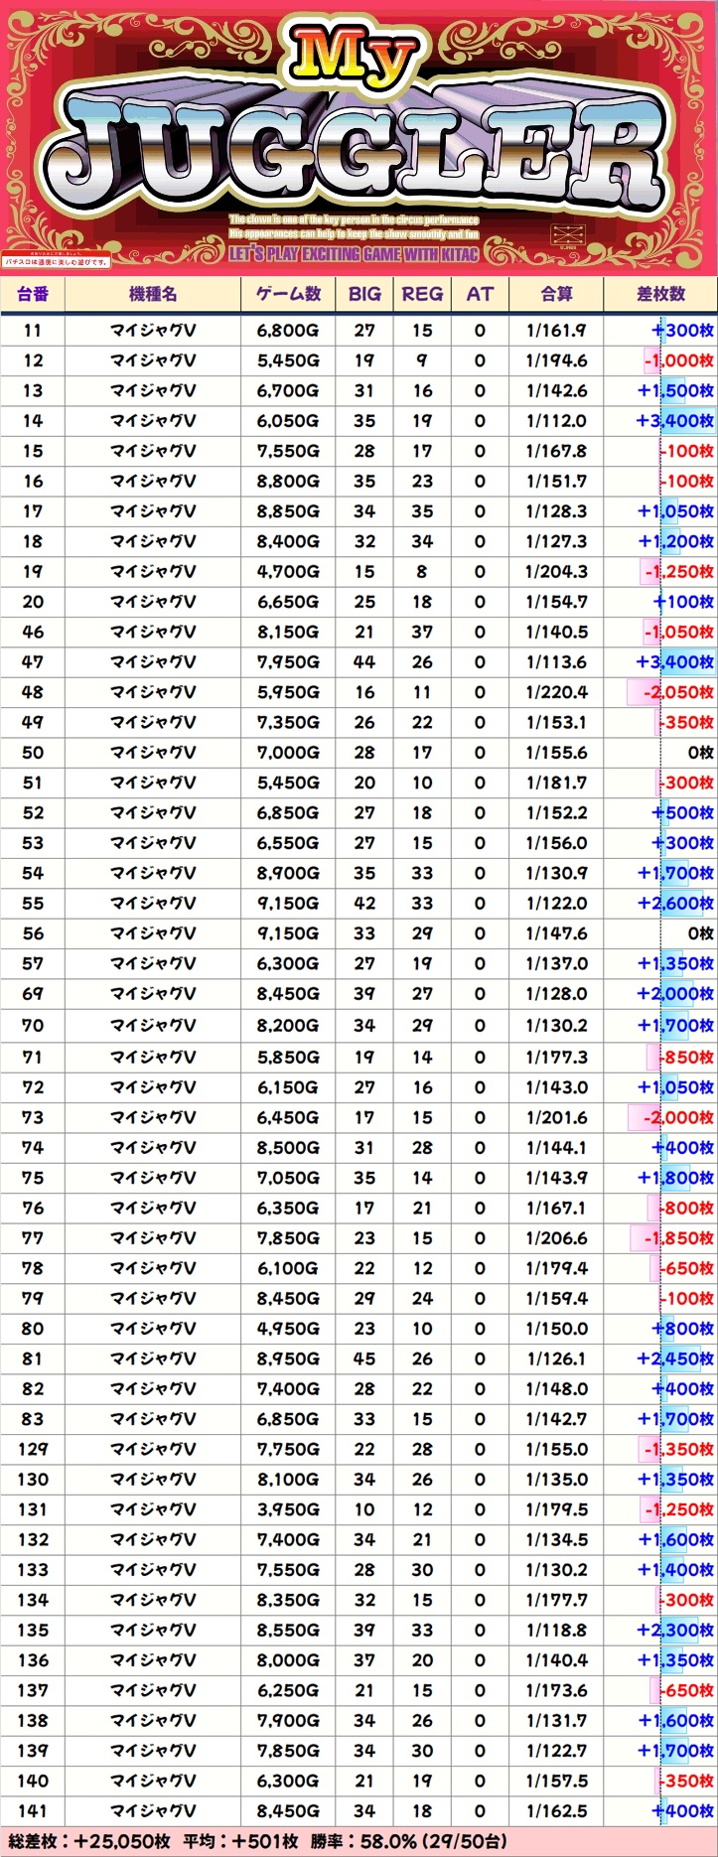Image resolution: width=718 pixels, height=1857 pixels.
Task: Select the 8,900G game count cell
Action: [x=288, y=873]
